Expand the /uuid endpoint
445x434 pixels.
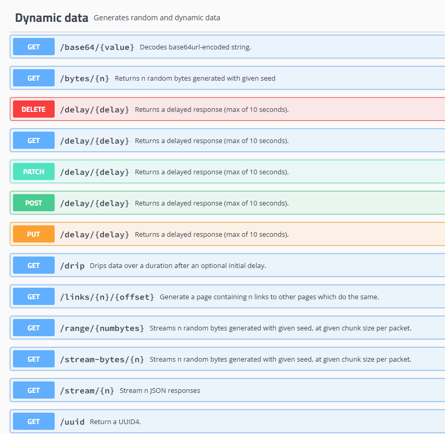72,422
